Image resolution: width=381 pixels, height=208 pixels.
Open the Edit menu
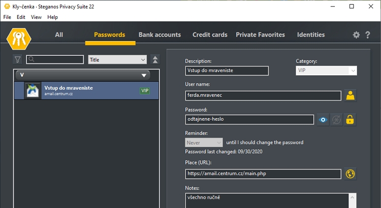click(21, 17)
